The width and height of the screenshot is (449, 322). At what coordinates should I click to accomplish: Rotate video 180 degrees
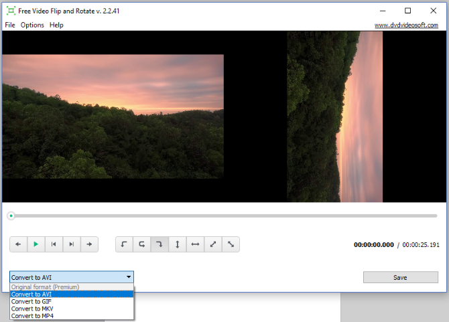[142, 244]
